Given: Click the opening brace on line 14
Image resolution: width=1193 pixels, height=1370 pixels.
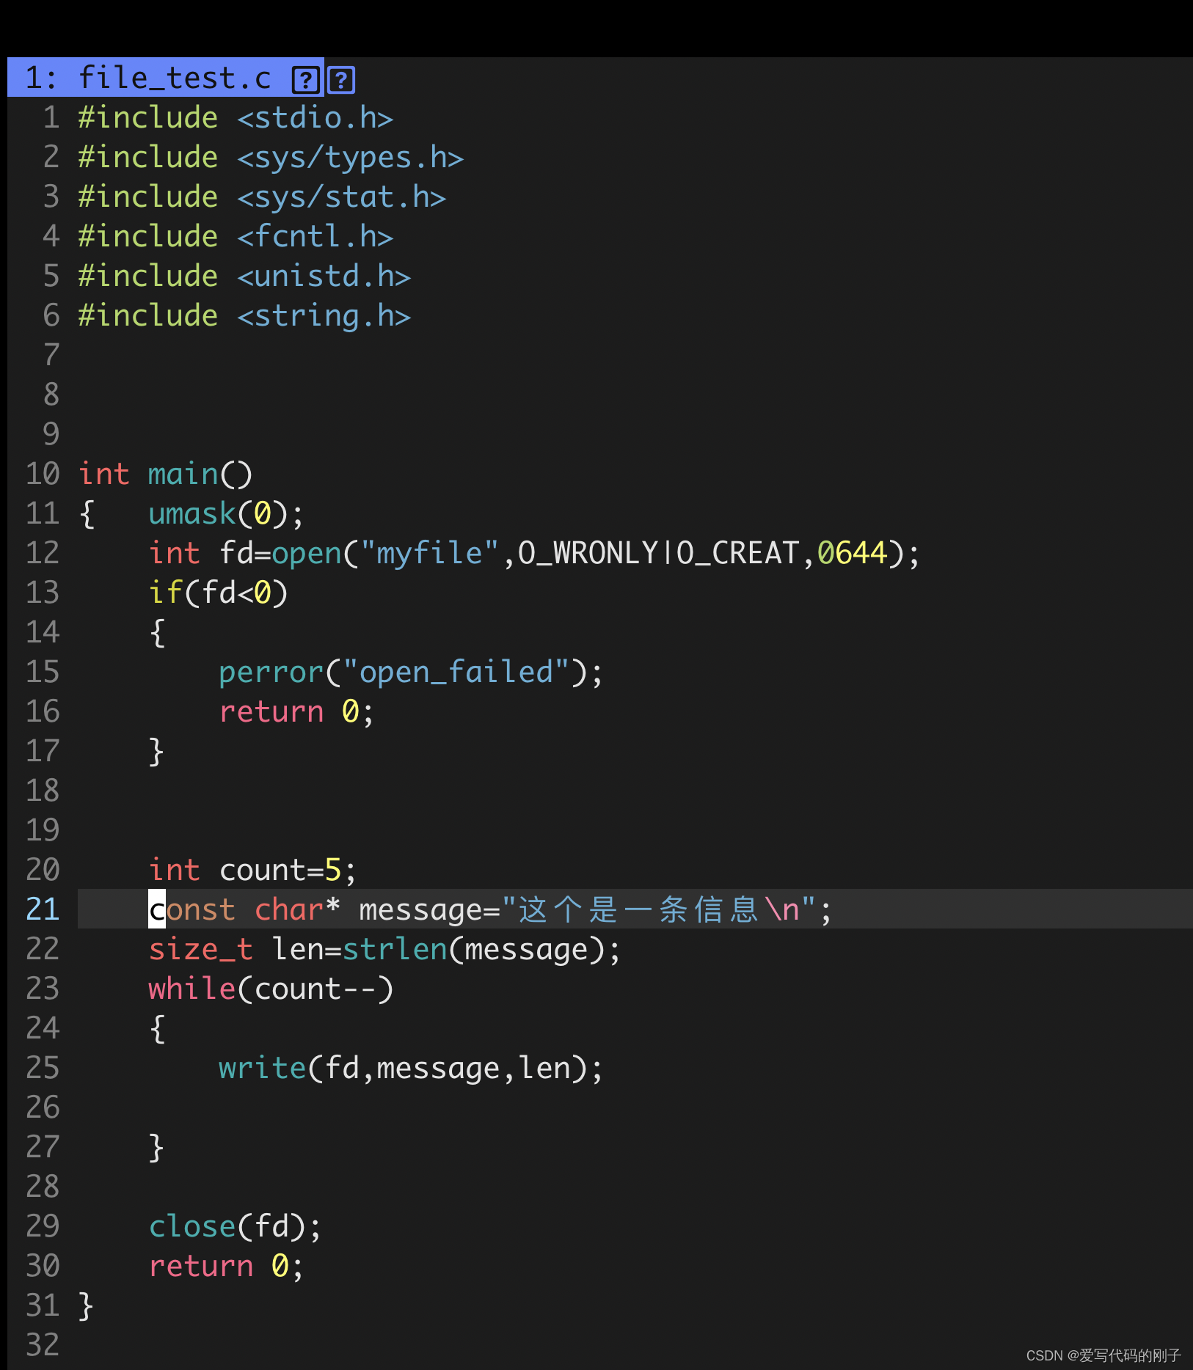Looking at the screenshot, I should [x=157, y=633].
